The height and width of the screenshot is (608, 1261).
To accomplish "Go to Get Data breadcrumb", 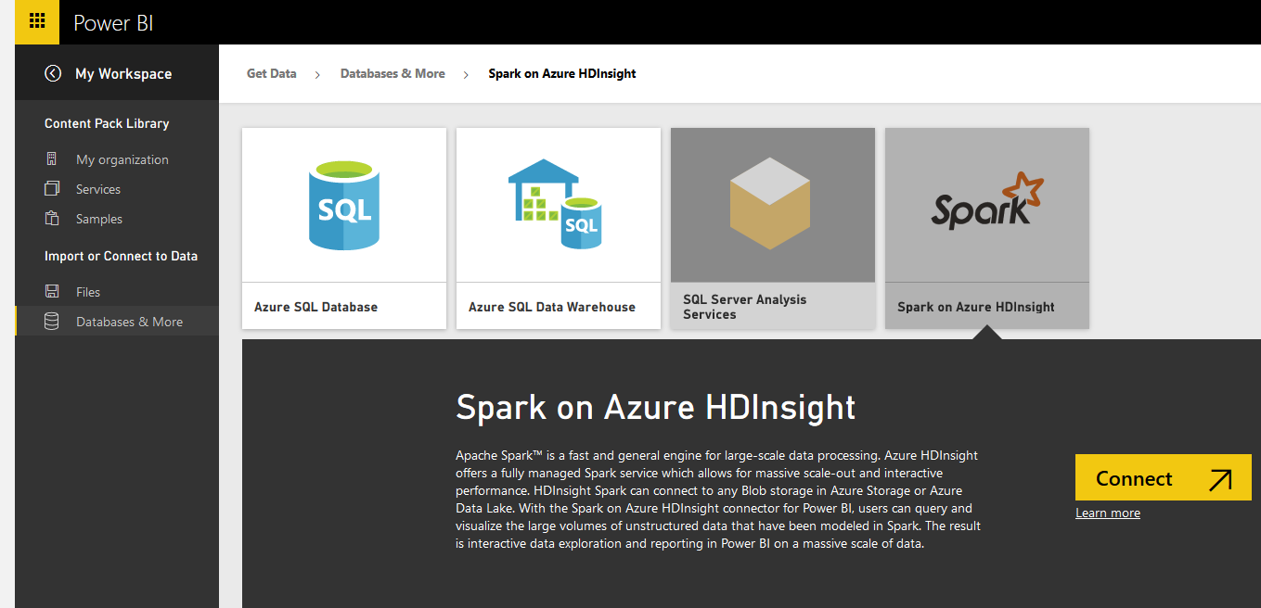I will [x=271, y=73].
